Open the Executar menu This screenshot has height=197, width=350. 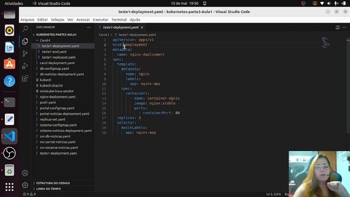point(101,20)
